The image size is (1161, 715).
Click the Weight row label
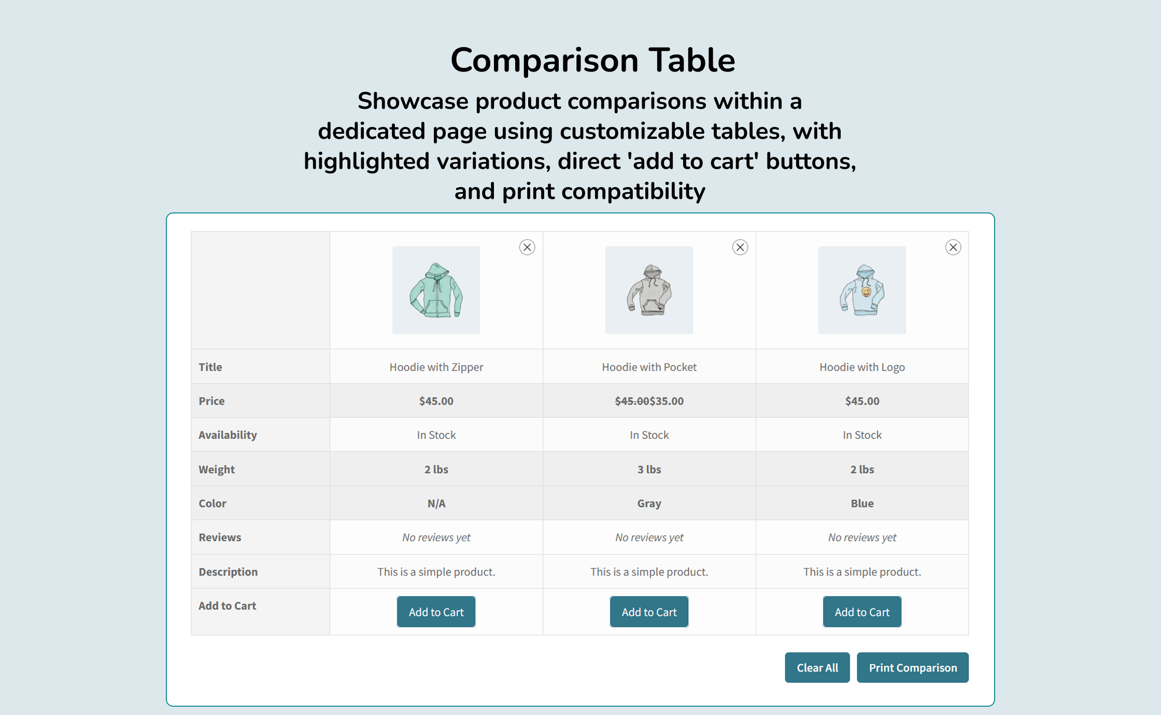pyautogui.click(x=217, y=469)
